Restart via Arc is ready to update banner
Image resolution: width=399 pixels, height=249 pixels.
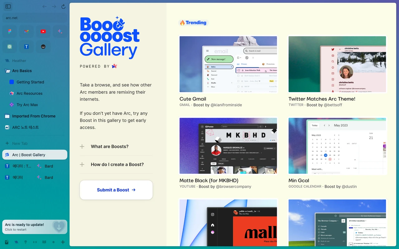(x=35, y=227)
